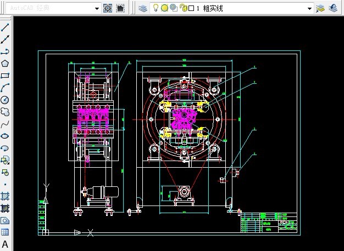Click the white layer color swatch
Image resolution: width=344 pixels, height=251 pixels.
coord(191,8)
